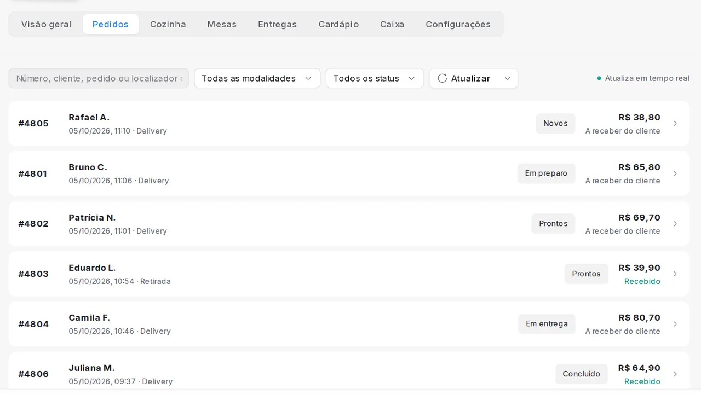Click customer name Camila F.

(x=89, y=318)
